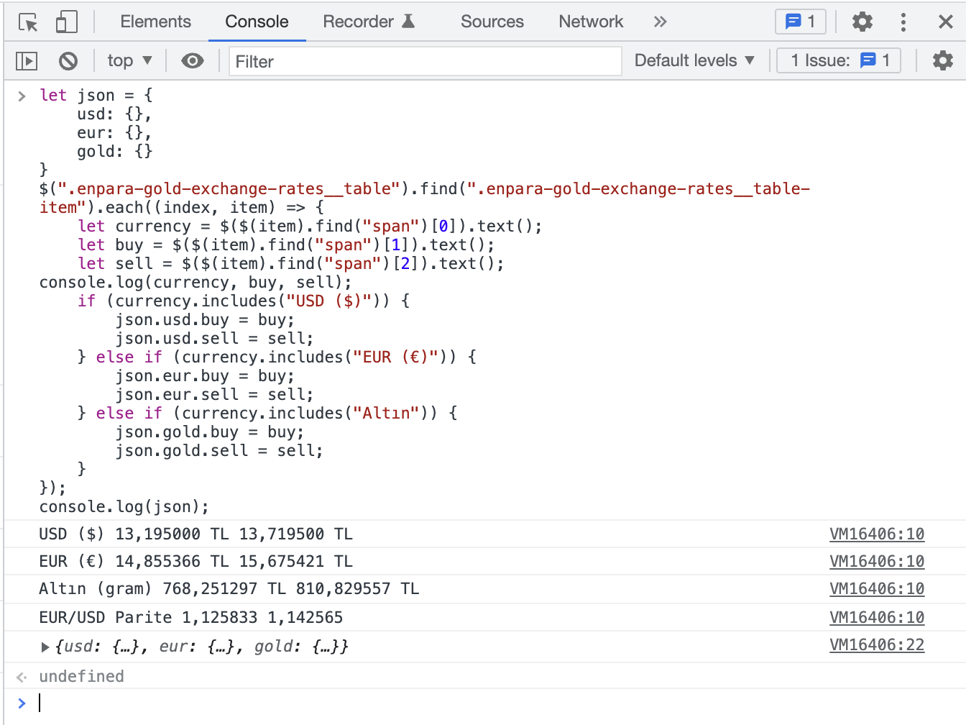Open the issues counter badge in the top bar
Image resolution: width=966 pixels, height=725 pixels.
point(801,22)
